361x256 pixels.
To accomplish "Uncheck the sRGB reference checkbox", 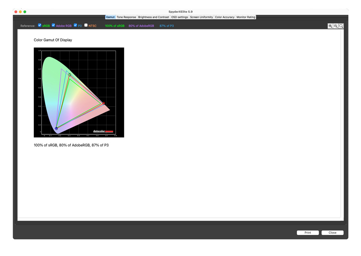I will (x=40, y=25).
